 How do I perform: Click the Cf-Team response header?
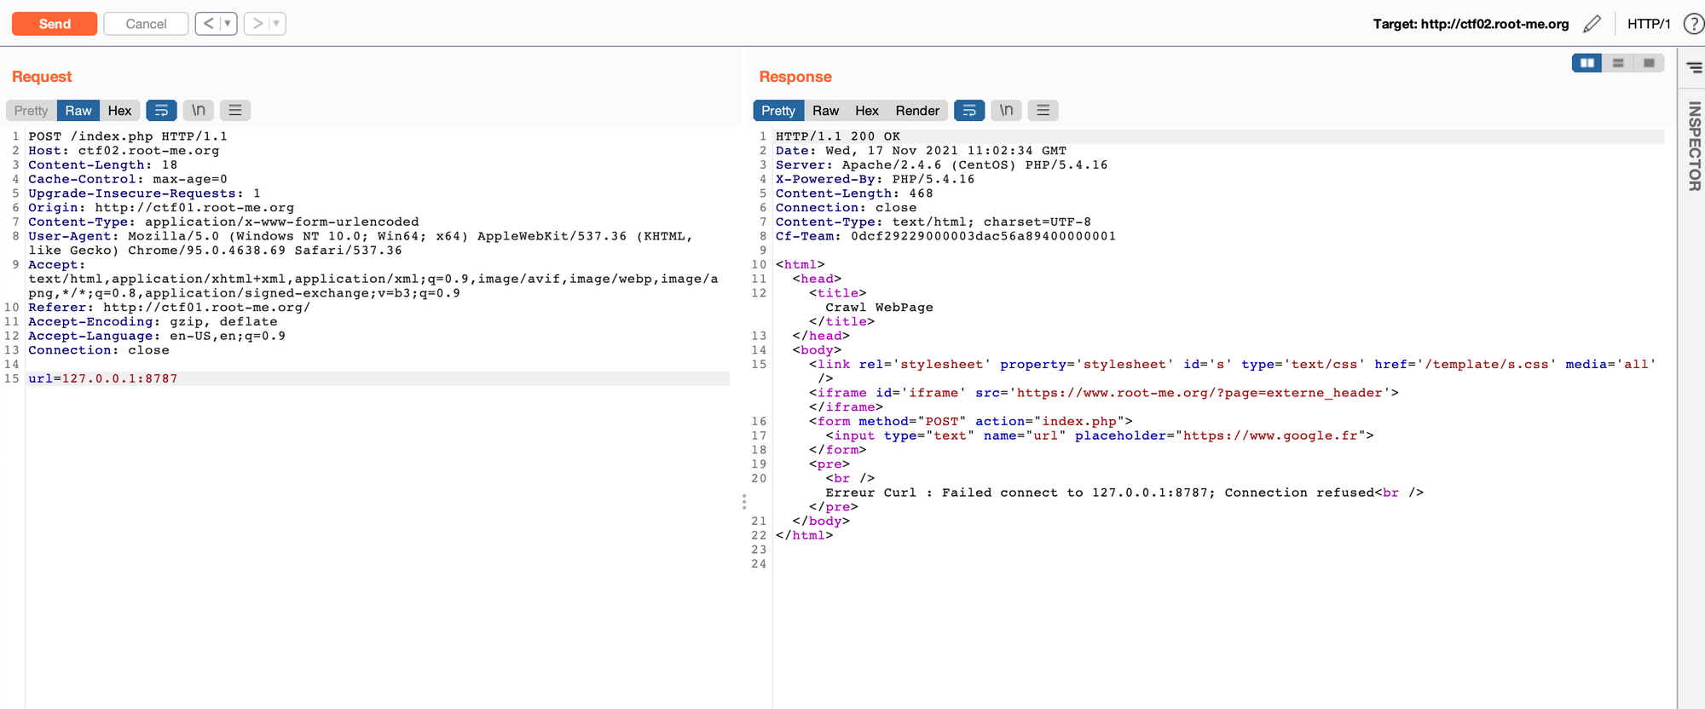[x=946, y=236]
